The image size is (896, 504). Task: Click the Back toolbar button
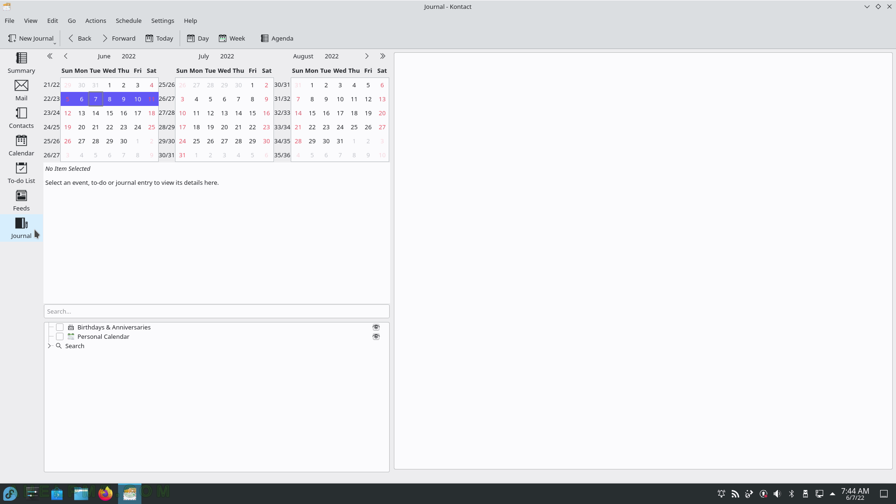(x=79, y=38)
